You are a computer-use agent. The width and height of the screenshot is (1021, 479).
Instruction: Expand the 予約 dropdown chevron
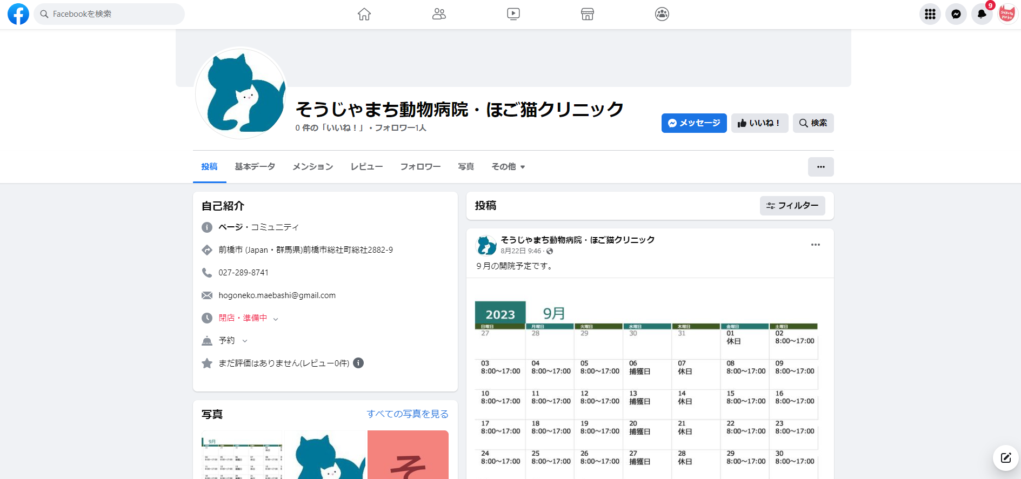[x=245, y=341]
